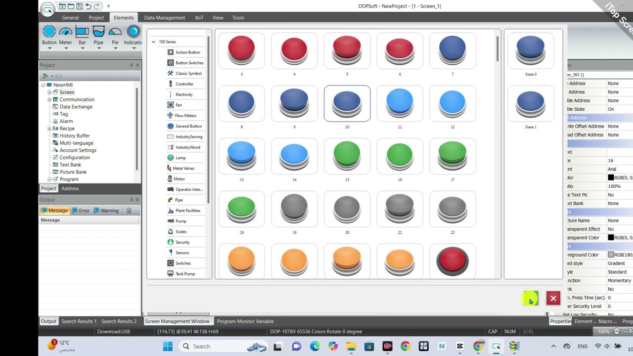The width and height of the screenshot is (633, 356).
Task: Open the Data Management ribbon tab
Action: 165,18
